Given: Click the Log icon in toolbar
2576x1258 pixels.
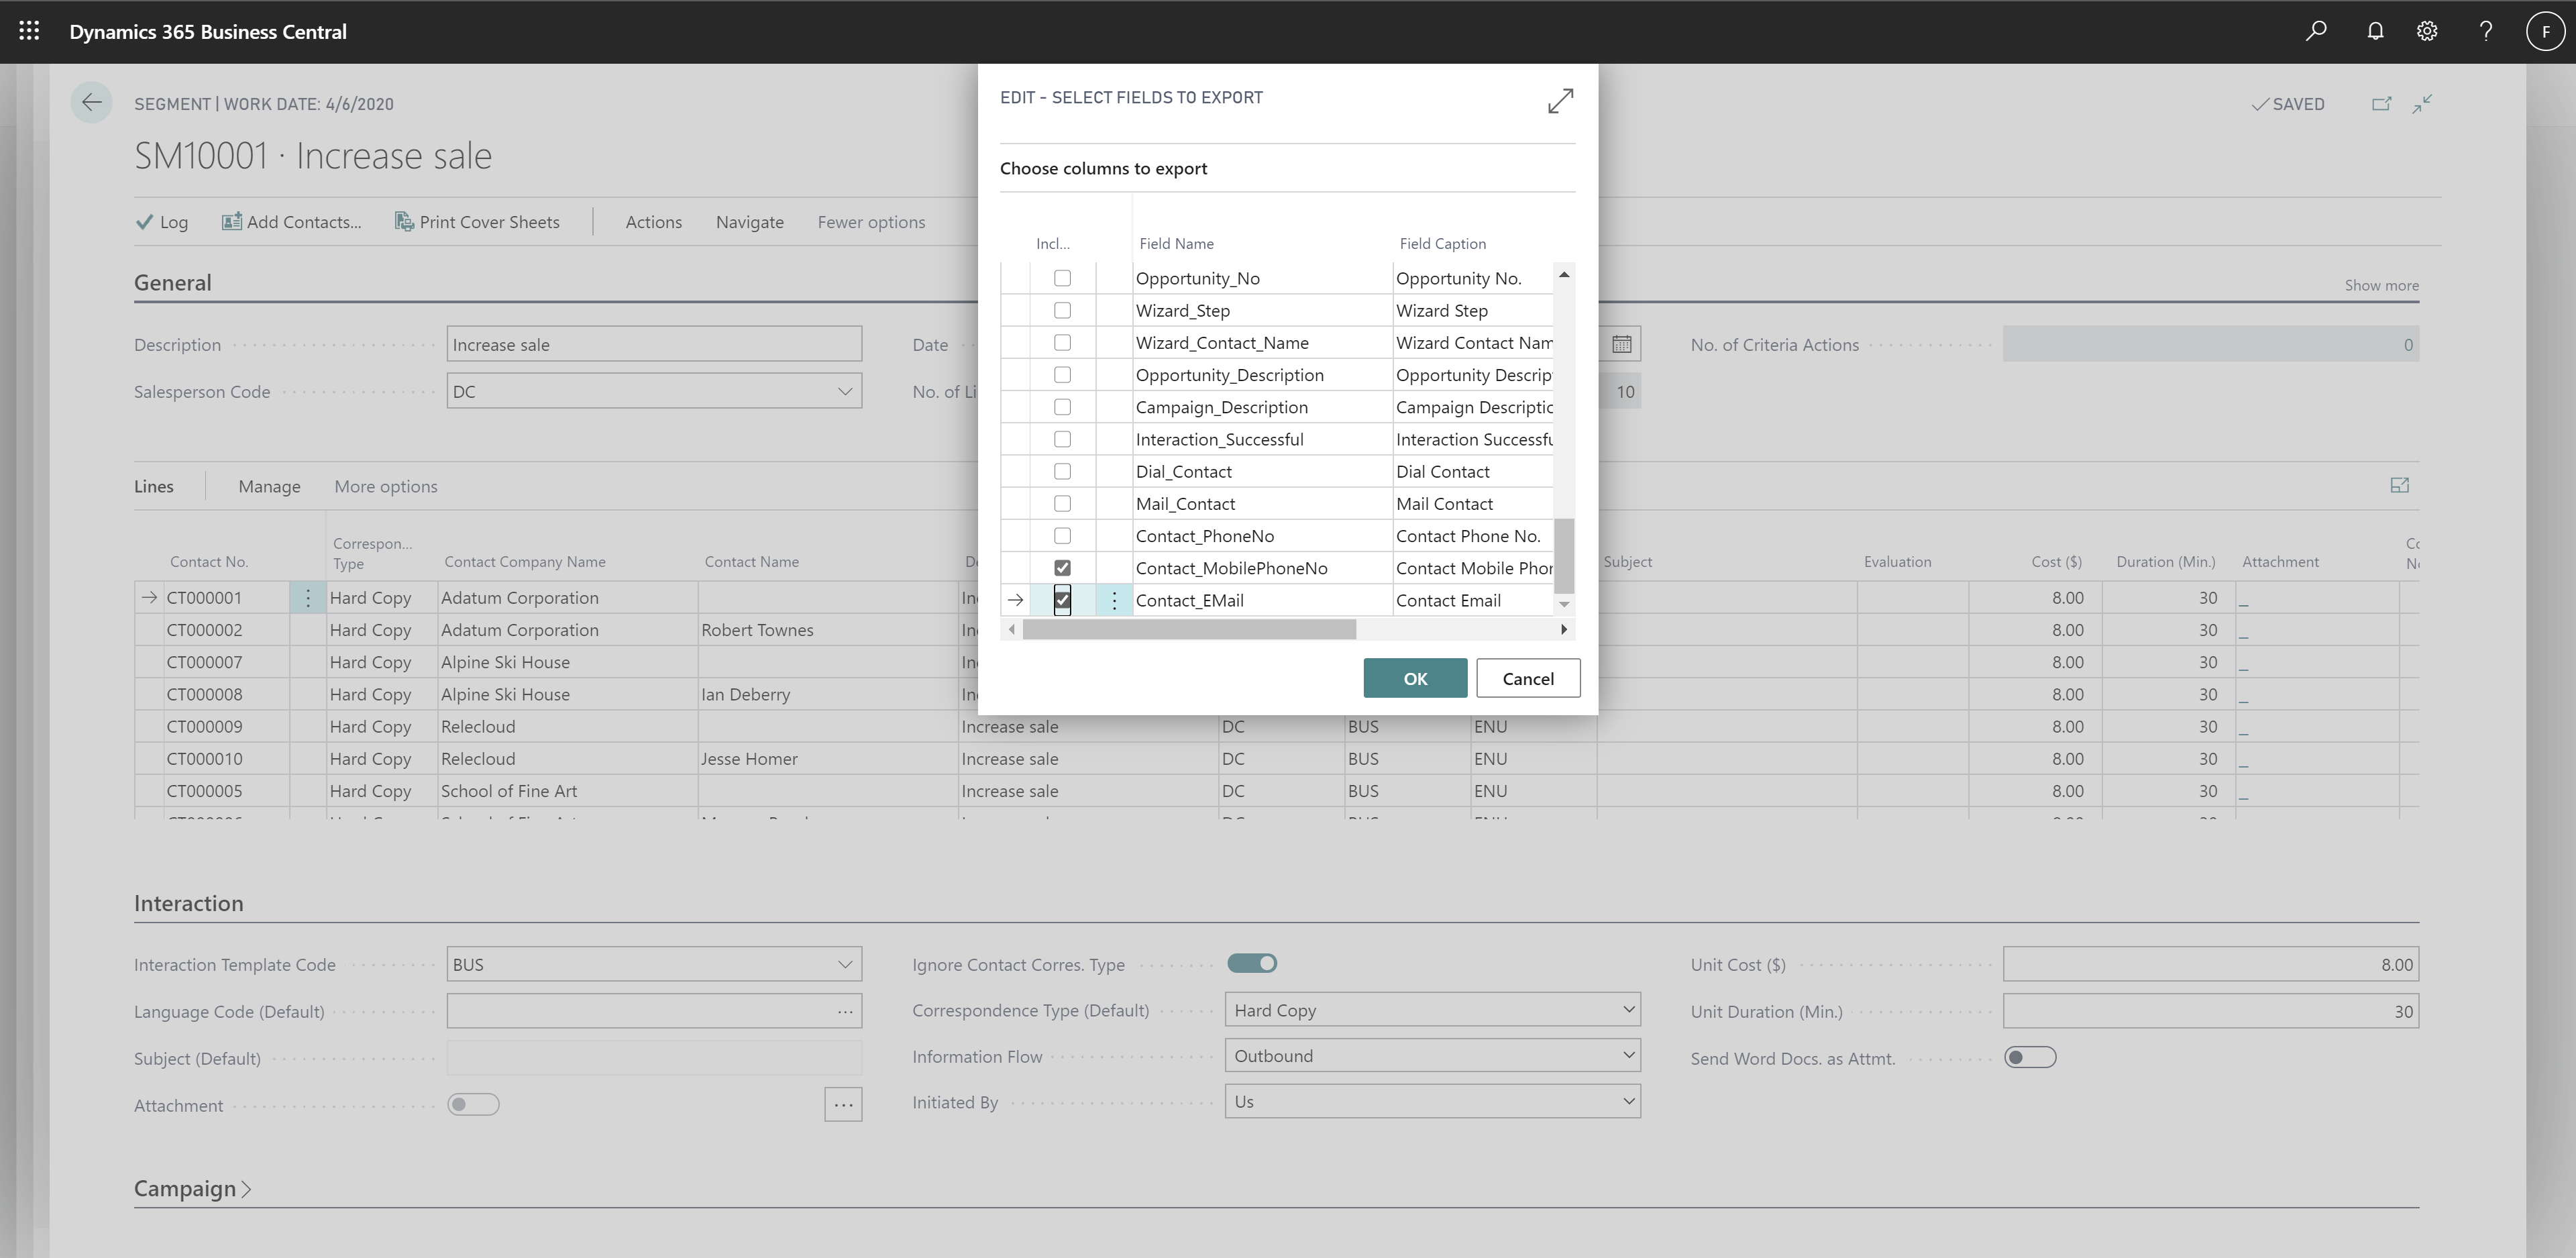Looking at the screenshot, I should click(161, 221).
